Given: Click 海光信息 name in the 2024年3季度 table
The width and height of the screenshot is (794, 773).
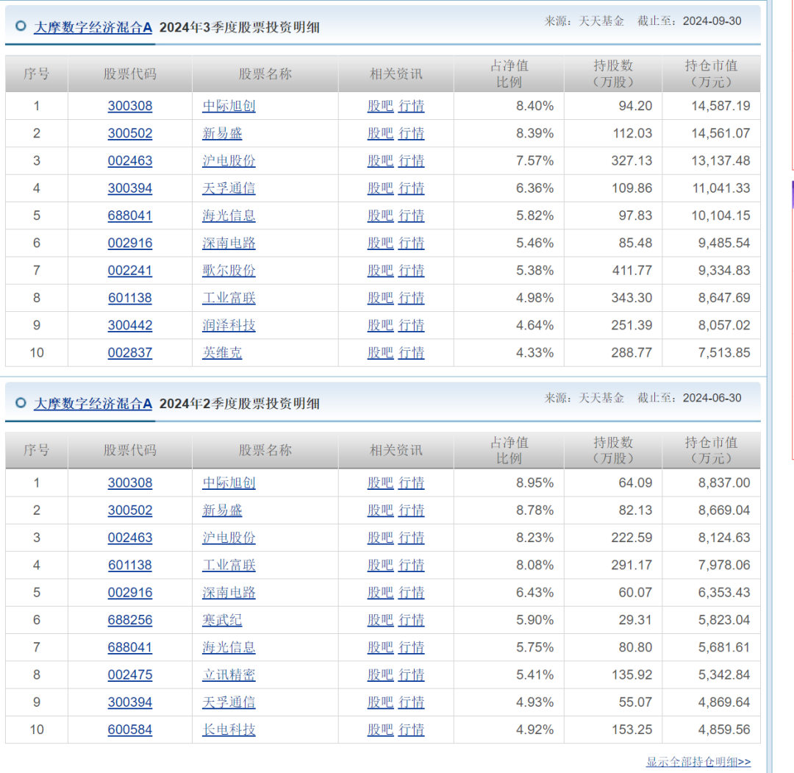Looking at the screenshot, I should (x=229, y=215).
